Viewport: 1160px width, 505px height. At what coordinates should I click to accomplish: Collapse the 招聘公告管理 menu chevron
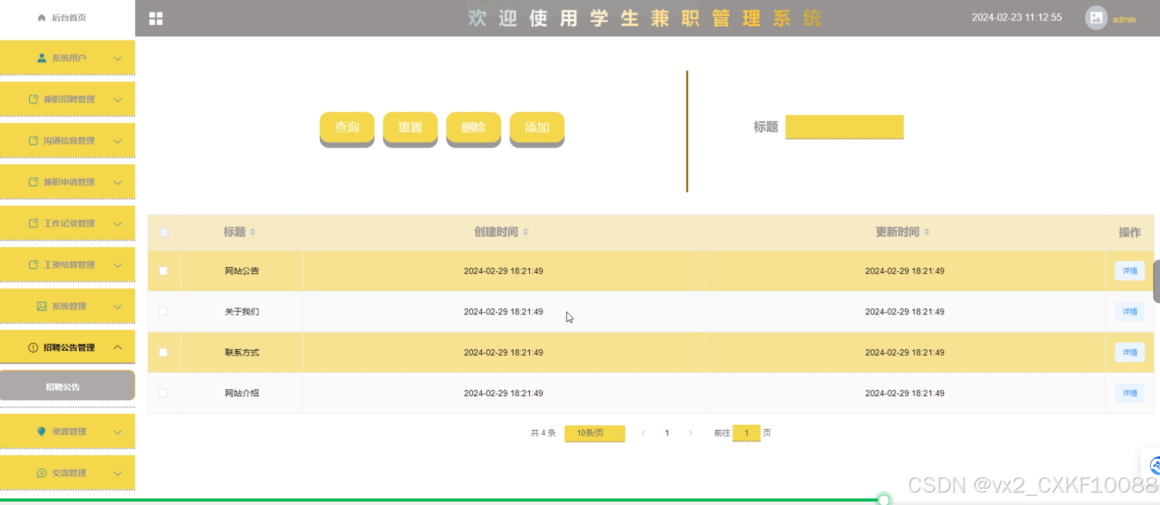117,347
